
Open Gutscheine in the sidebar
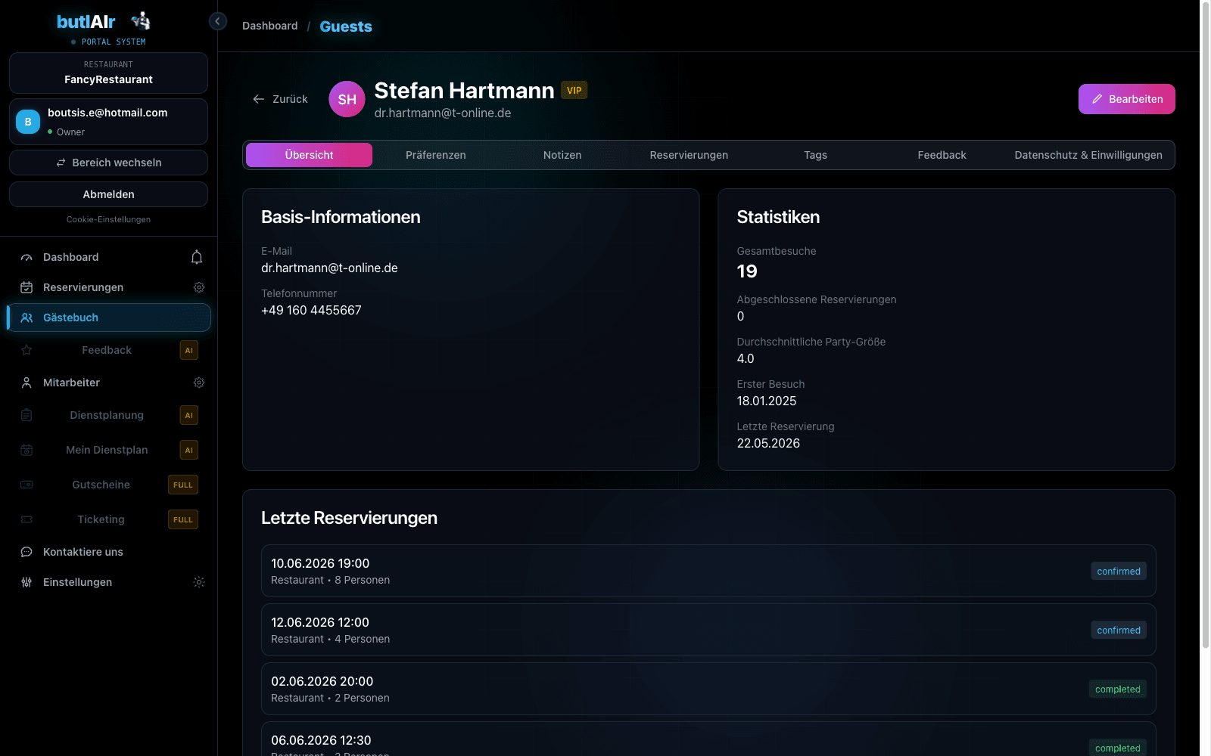101,485
